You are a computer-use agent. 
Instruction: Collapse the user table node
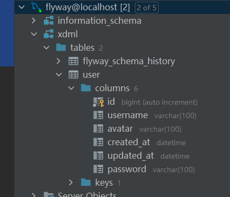click(59, 74)
